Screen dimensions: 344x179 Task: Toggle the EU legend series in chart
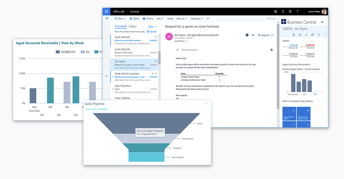coord(85,52)
